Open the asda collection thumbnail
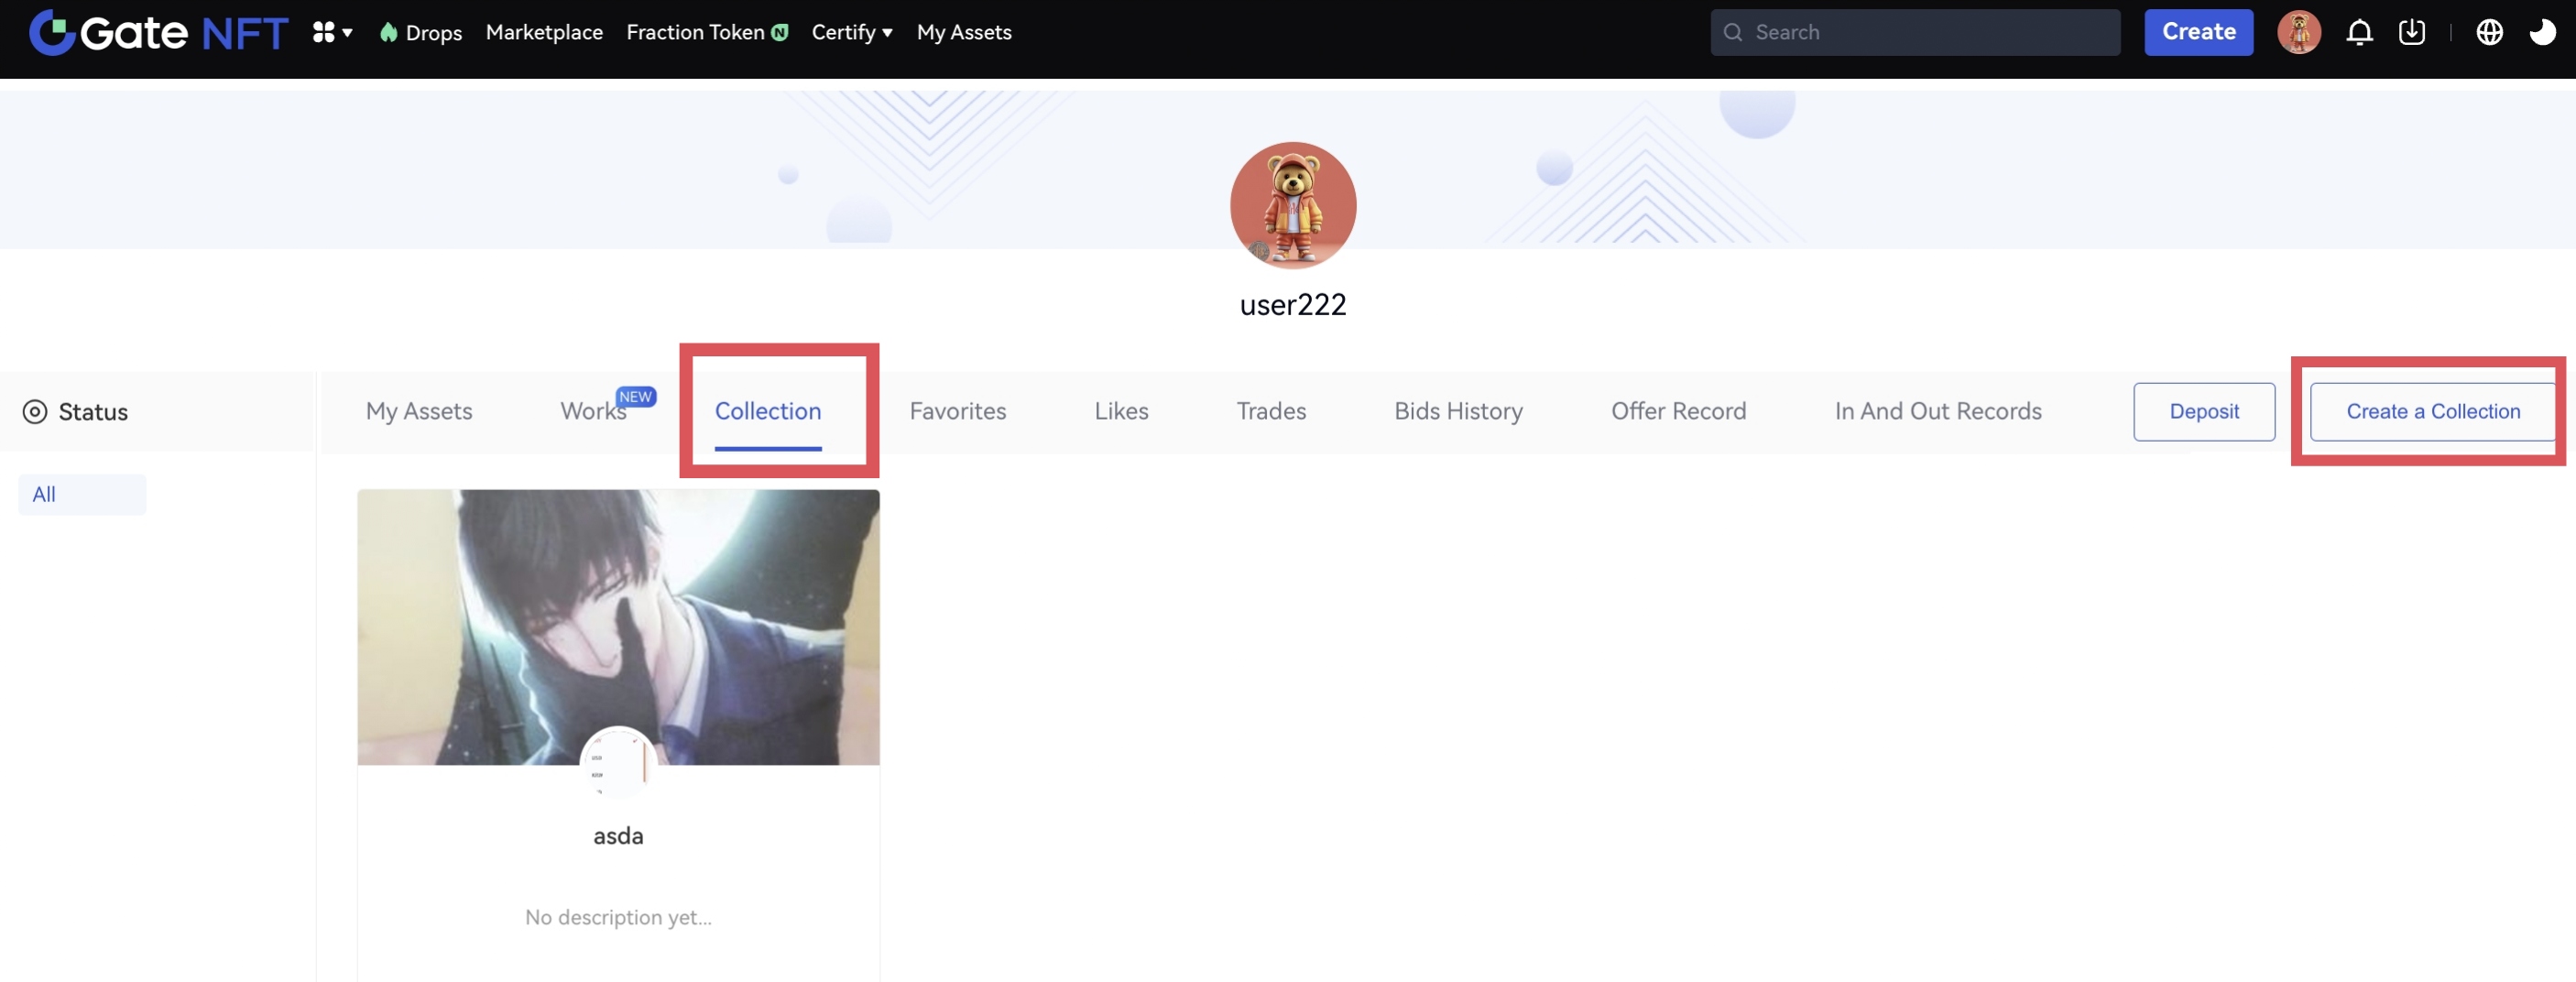Image resolution: width=2576 pixels, height=982 pixels. click(x=618, y=627)
